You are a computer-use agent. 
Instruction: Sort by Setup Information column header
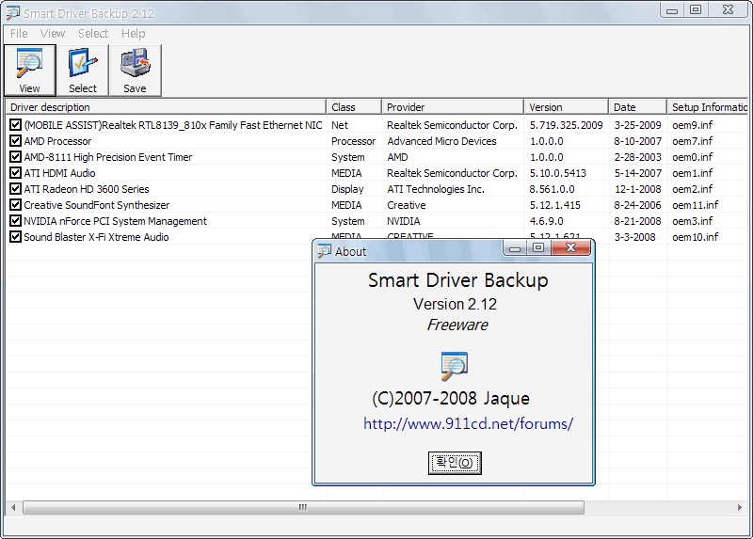pyautogui.click(x=708, y=107)
